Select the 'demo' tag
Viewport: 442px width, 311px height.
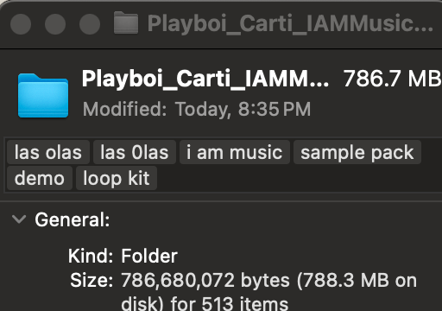point(40,178)
